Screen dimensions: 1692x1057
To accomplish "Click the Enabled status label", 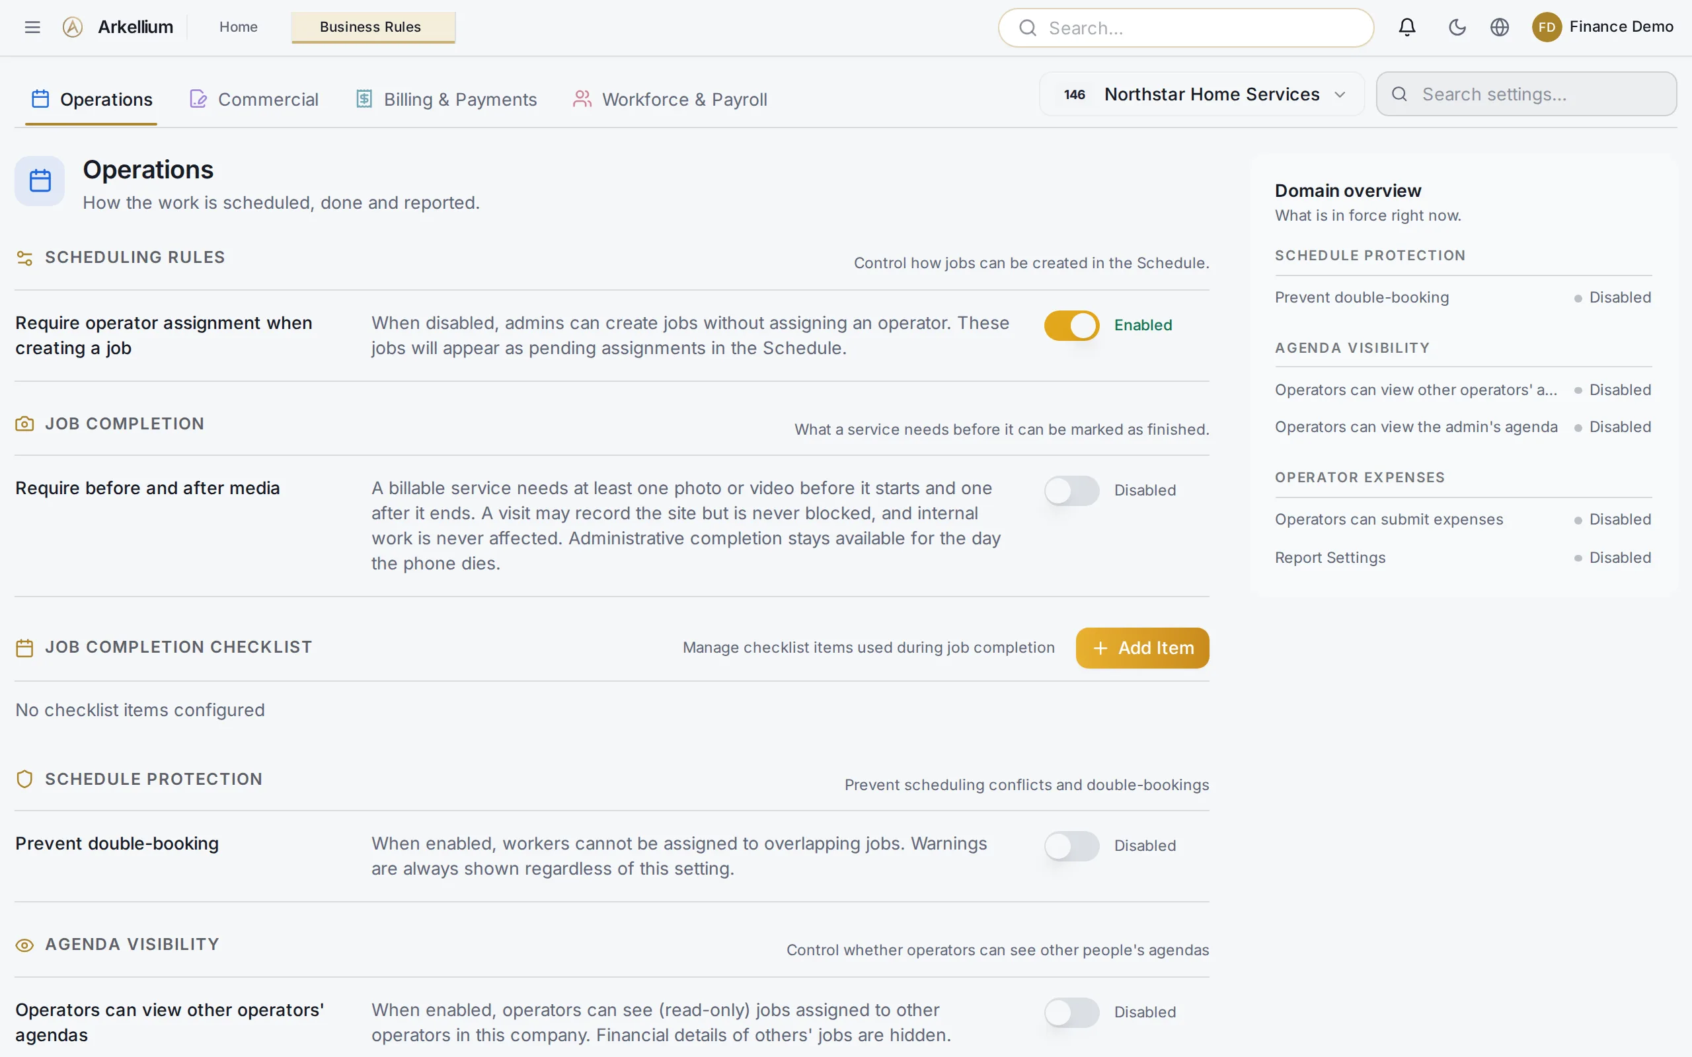I will [1143, 326].
